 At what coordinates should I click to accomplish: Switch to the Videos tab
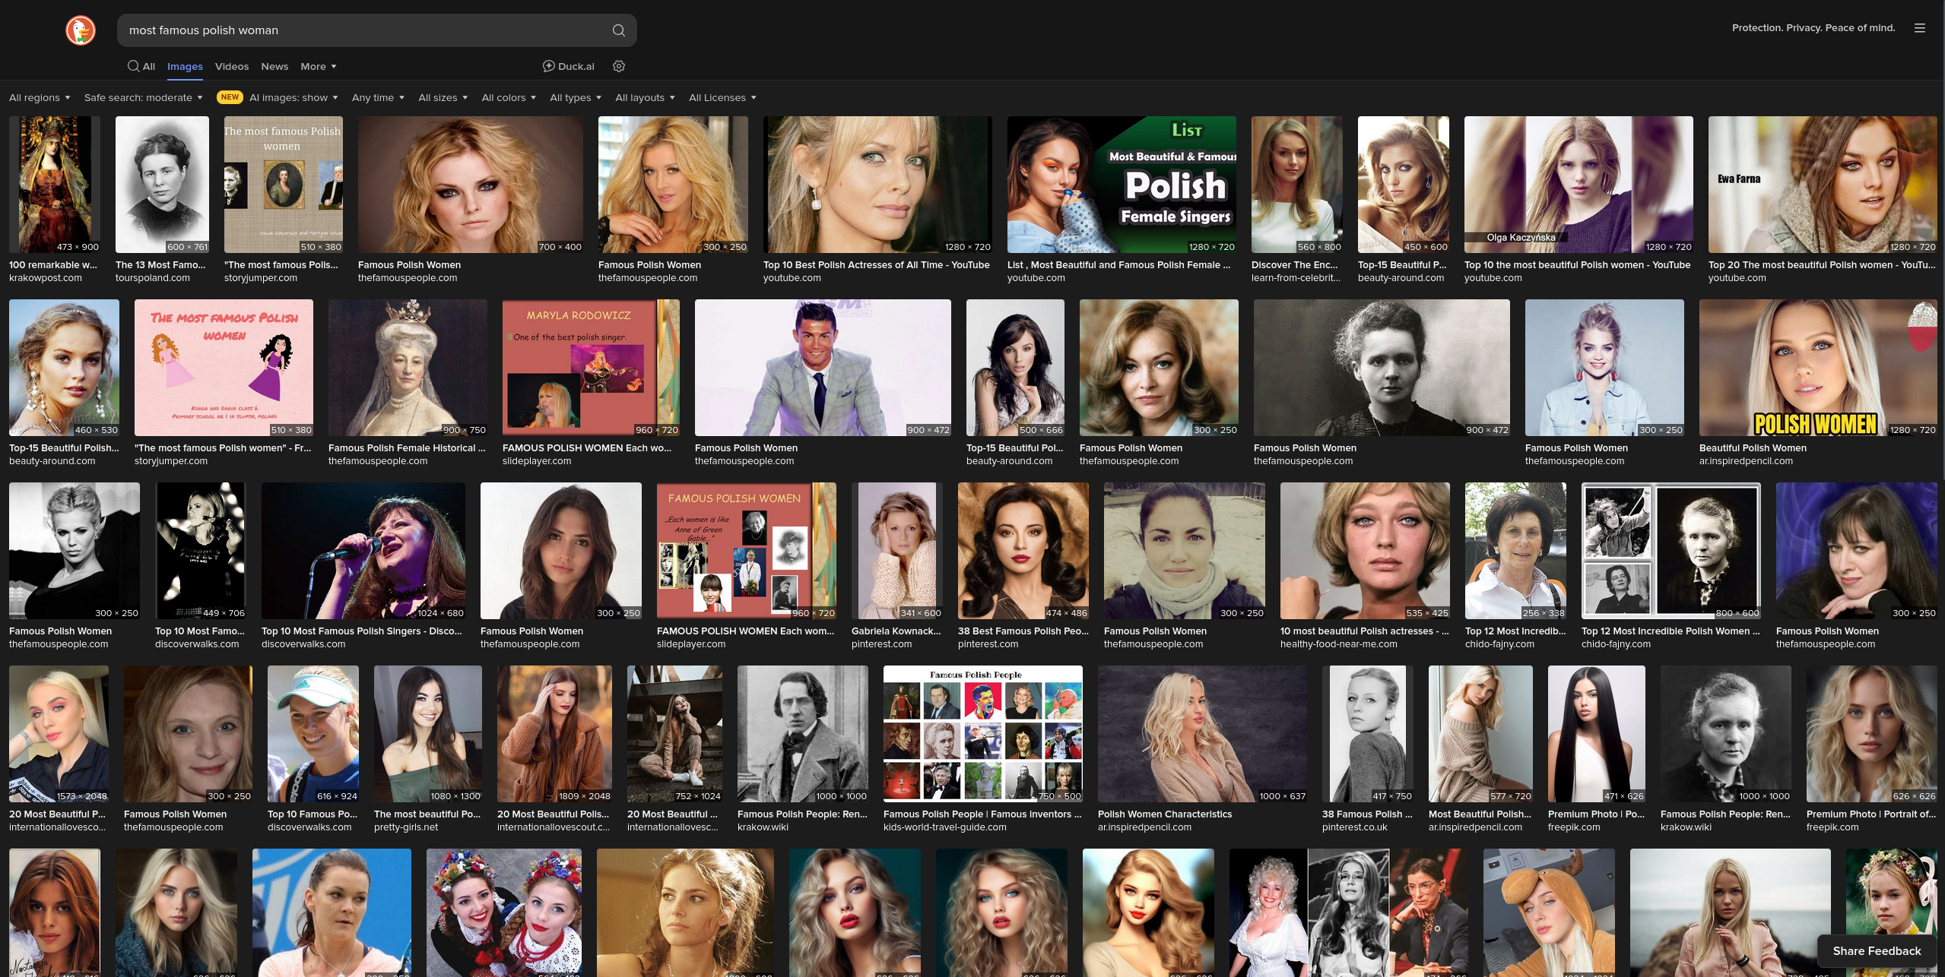click(232, 66)
